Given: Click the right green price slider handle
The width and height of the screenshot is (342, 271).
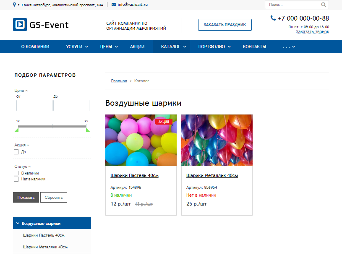Looking at the screenshot, I should [x=88, y=130].
